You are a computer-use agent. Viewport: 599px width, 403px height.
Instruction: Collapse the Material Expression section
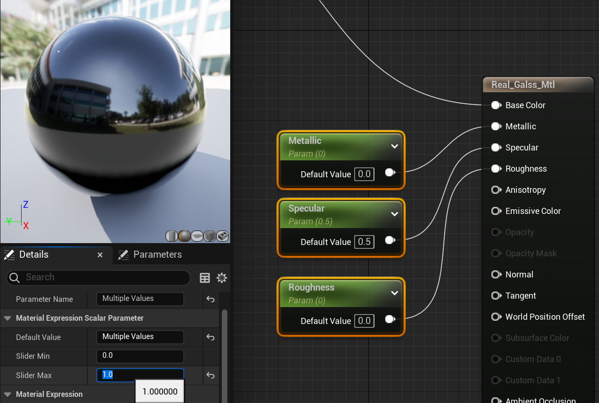click(x=8, y=394)
